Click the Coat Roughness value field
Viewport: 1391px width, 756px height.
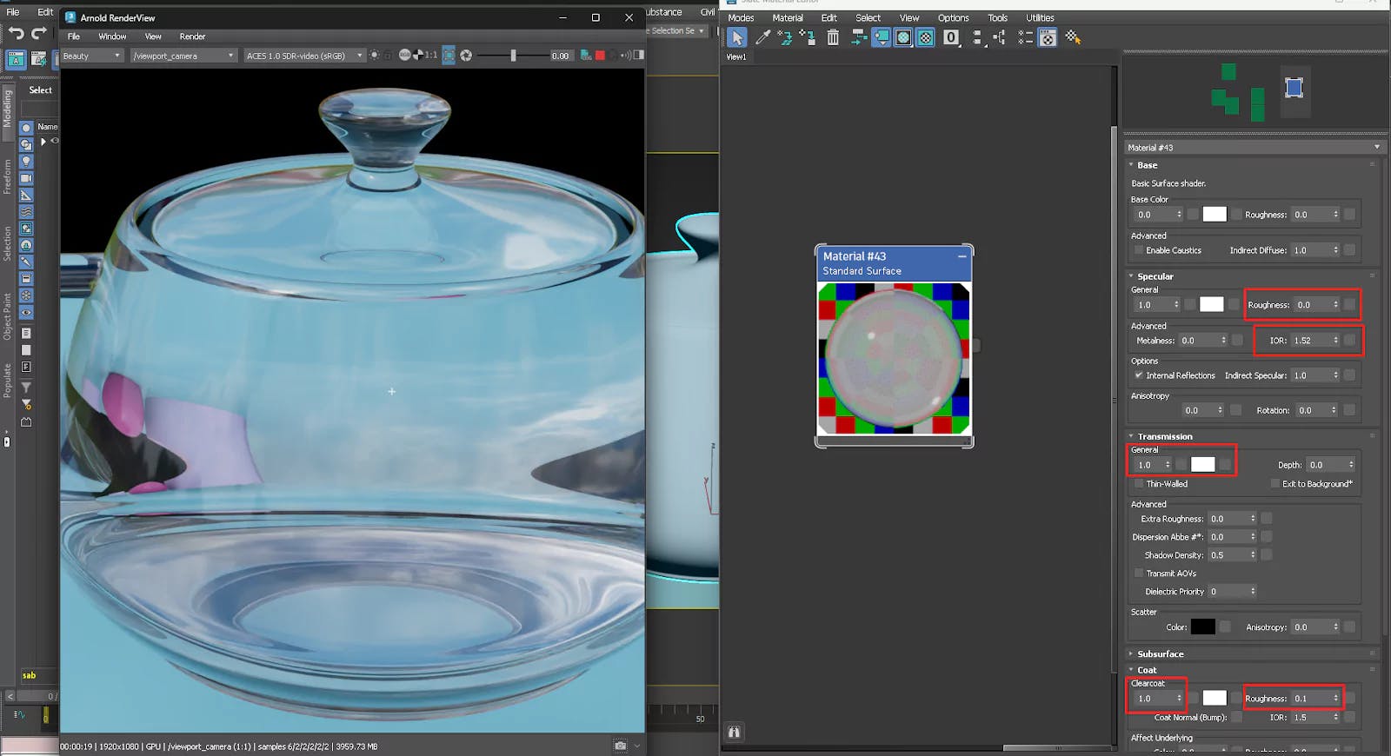point(1310,698)
